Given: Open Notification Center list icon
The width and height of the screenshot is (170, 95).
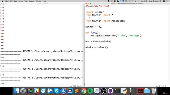Looking at the screenshot, I should [x=167, y=1].
